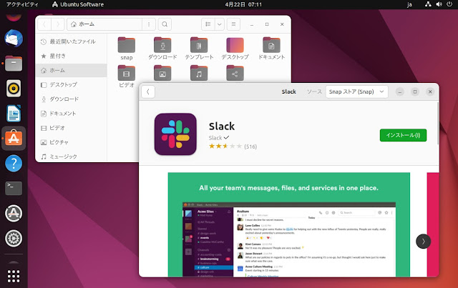Open the ダウンロード folder icon

(x=162, y=49)
